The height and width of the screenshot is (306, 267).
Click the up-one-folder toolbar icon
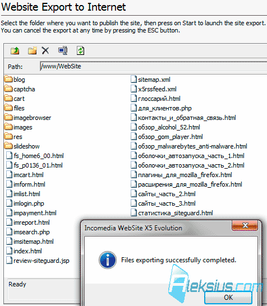coord(15,51)
